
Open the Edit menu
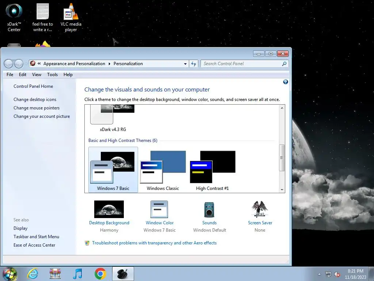[23, 75]
